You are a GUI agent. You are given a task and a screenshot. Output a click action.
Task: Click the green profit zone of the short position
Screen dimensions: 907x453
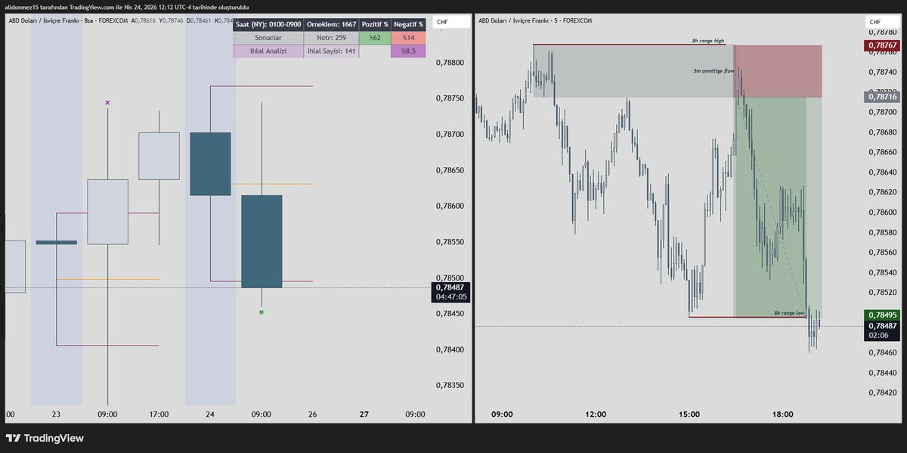[x=778, y=206]
